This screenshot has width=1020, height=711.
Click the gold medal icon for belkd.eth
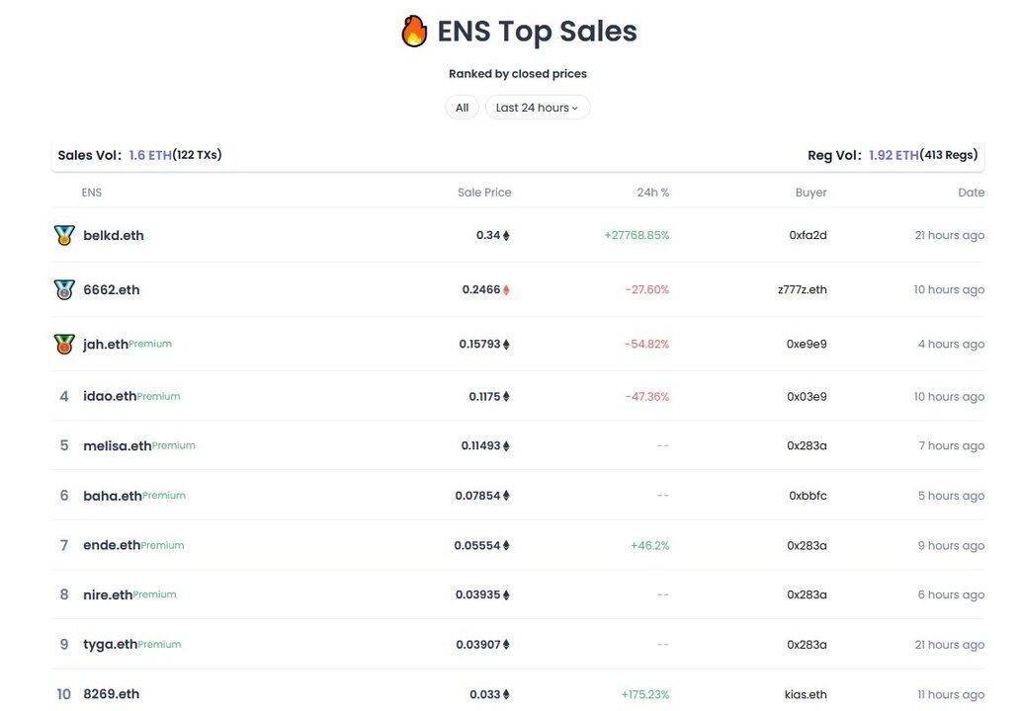click(64, 235)
